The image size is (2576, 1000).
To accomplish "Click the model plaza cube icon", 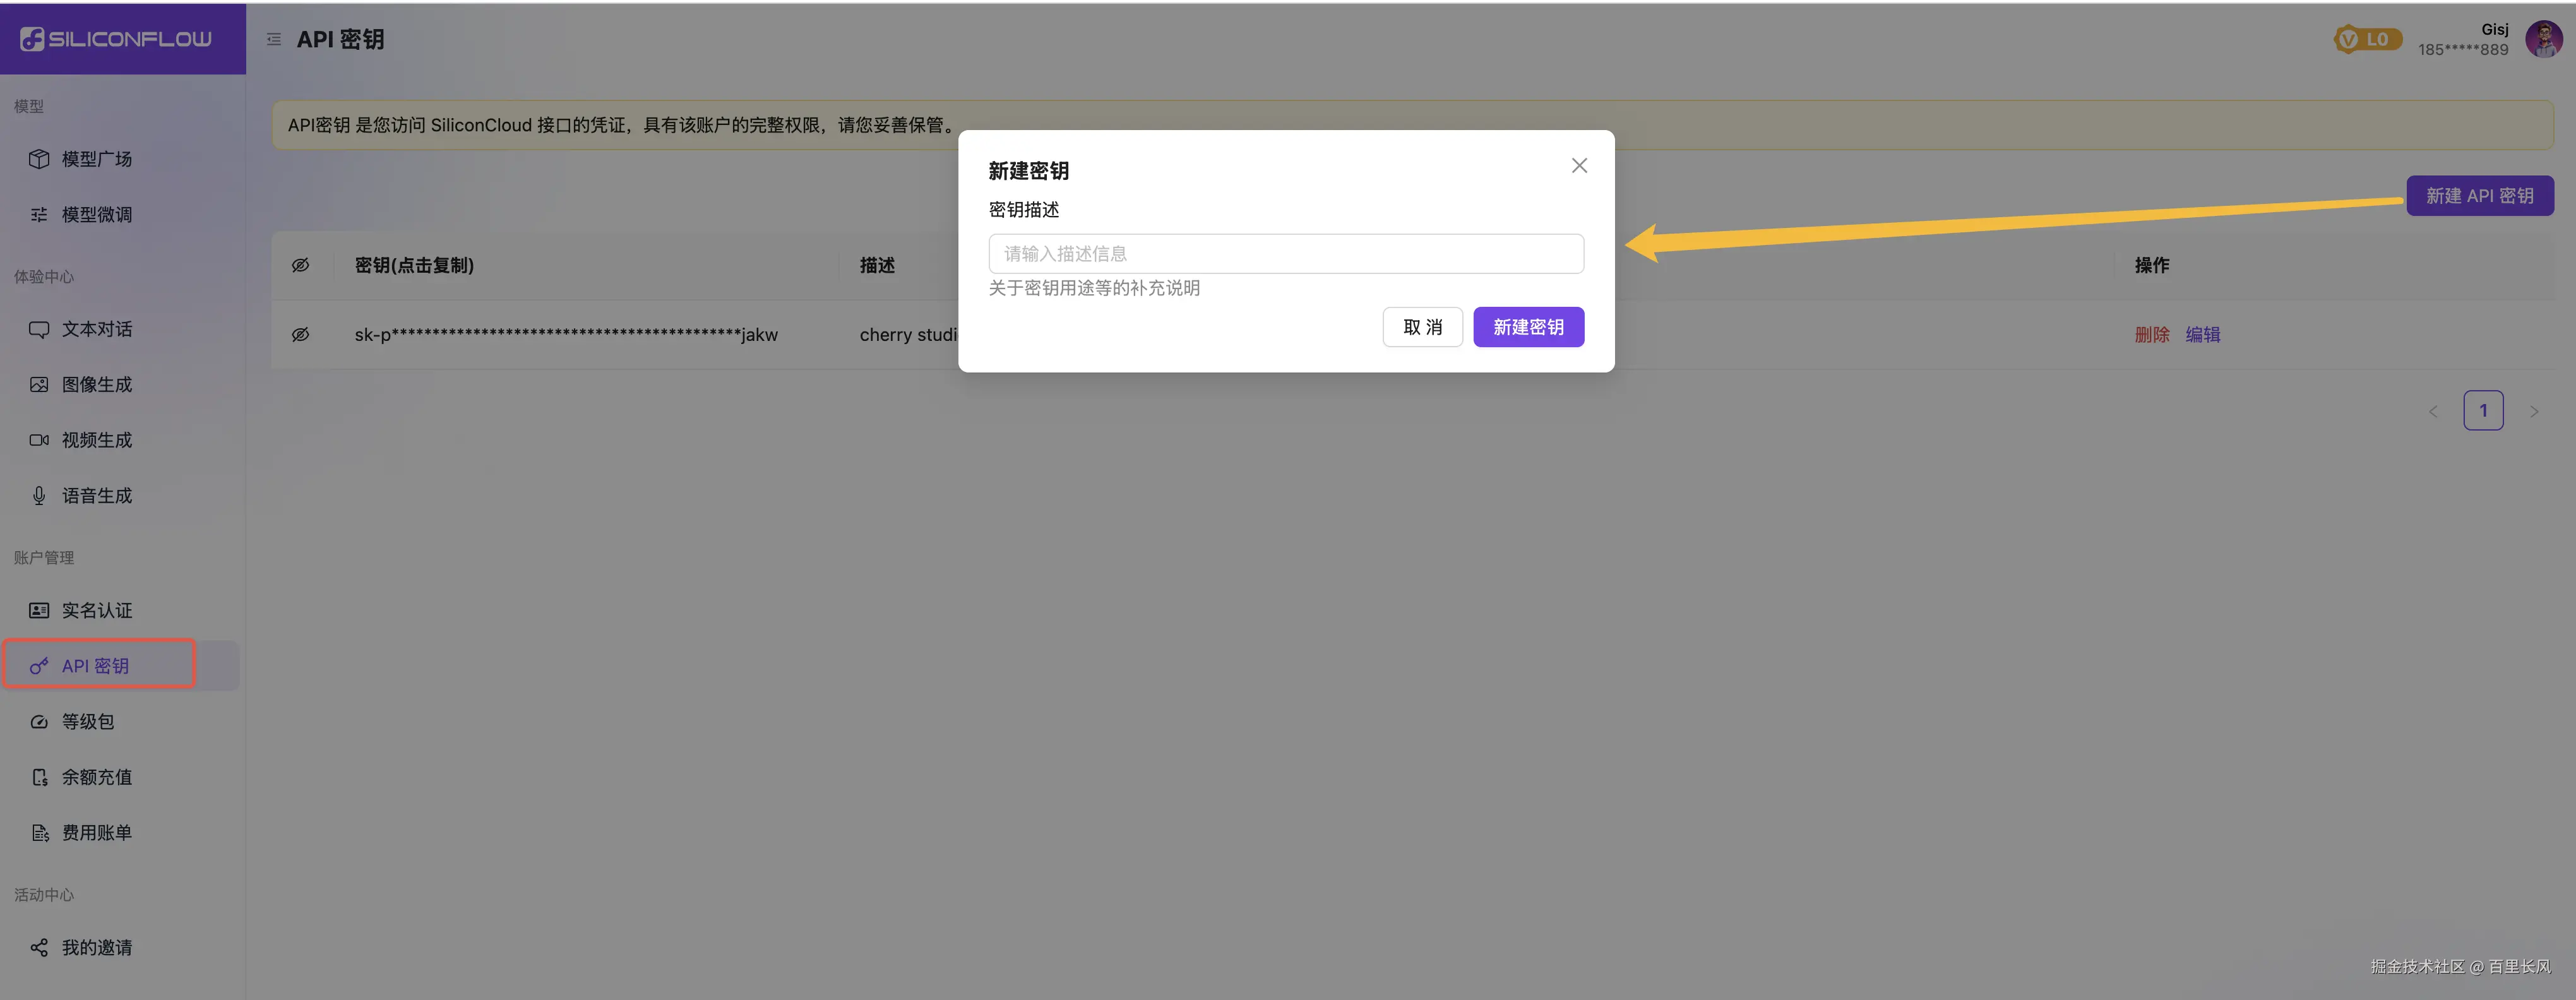I will pyautogui.click(x=39, y=159).
